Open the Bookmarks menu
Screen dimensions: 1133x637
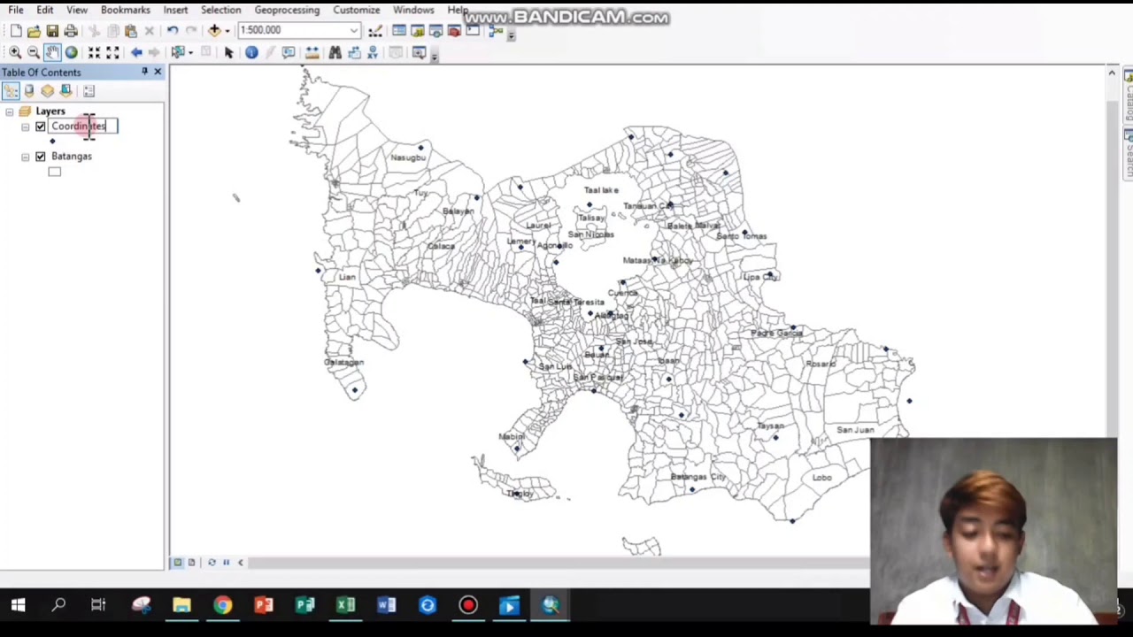click(x=125, y=10)
